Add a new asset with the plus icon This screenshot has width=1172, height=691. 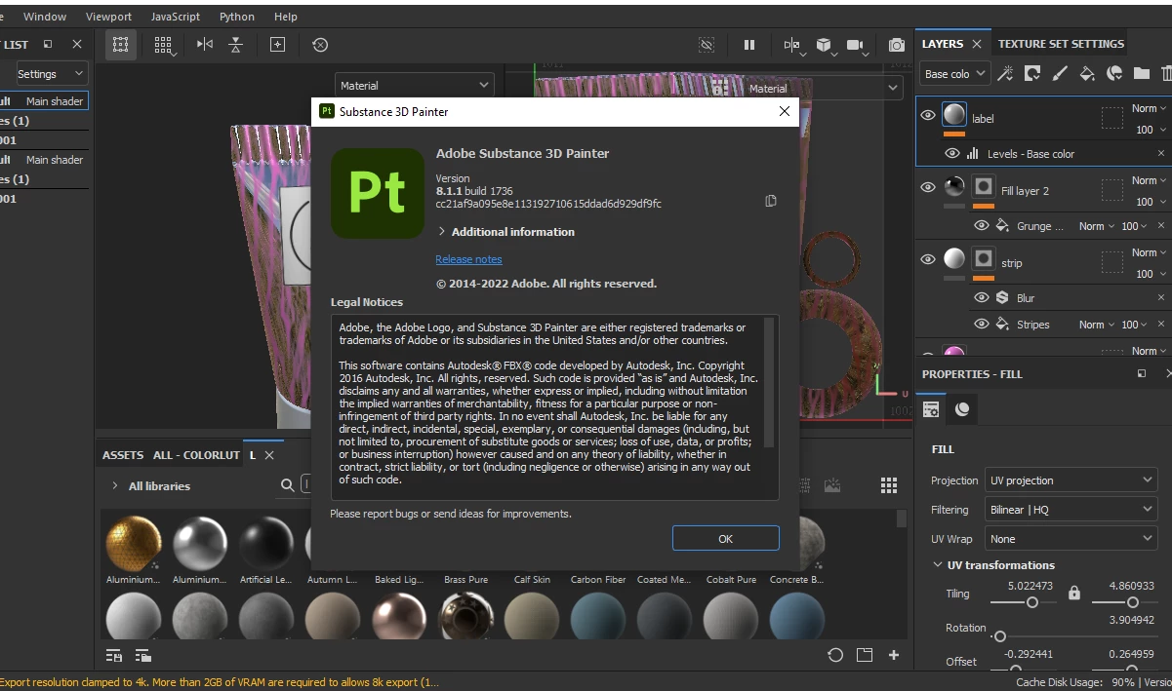[893, 655]
